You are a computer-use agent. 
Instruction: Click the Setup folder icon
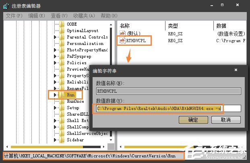pos(62,108)
